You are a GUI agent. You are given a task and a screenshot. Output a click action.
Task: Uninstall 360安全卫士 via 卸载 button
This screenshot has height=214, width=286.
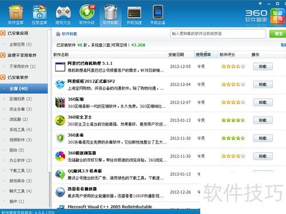click(x=263, y=120)
